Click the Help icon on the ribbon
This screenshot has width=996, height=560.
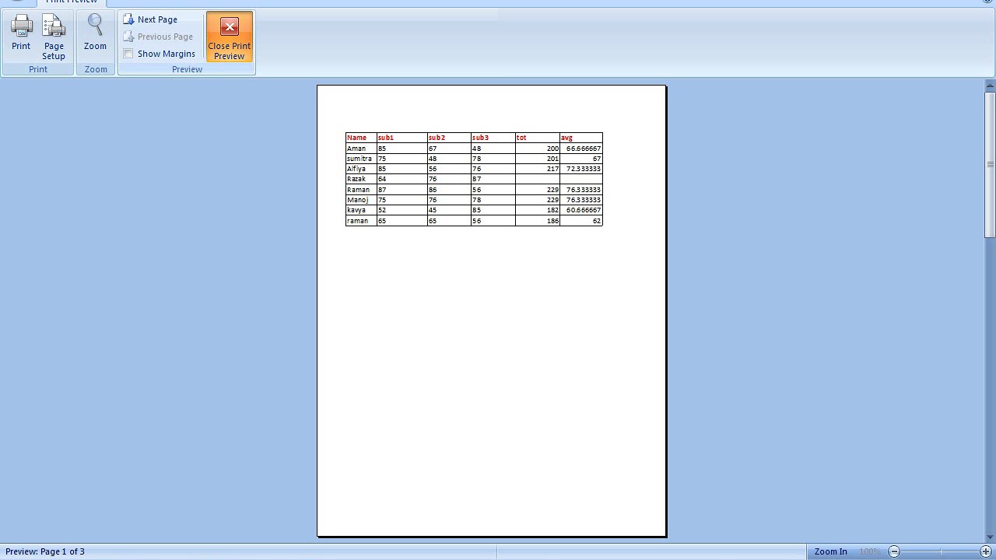point(987,2)
